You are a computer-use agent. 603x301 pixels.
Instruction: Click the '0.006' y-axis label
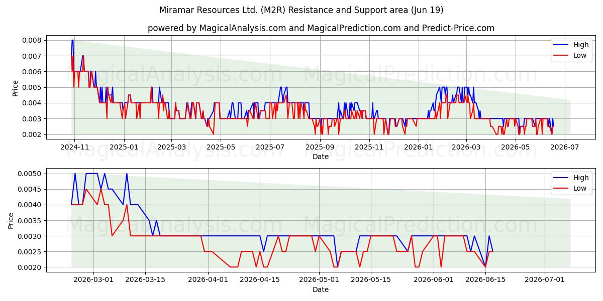(32, 72)
